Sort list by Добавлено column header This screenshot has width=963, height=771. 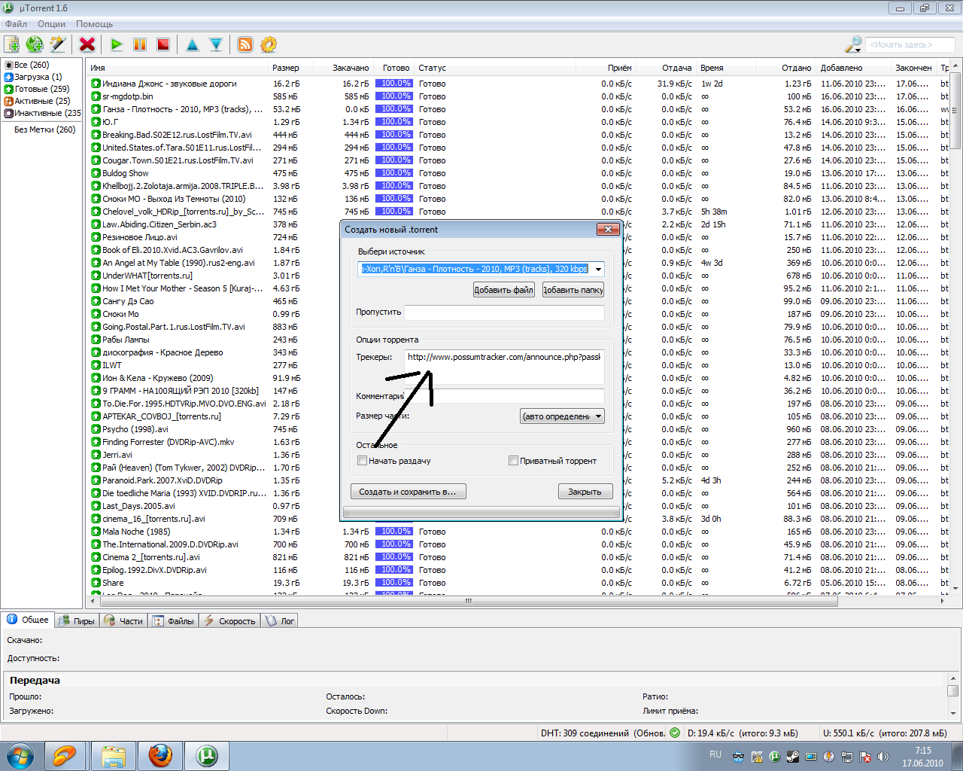click(x=853, y=68)
